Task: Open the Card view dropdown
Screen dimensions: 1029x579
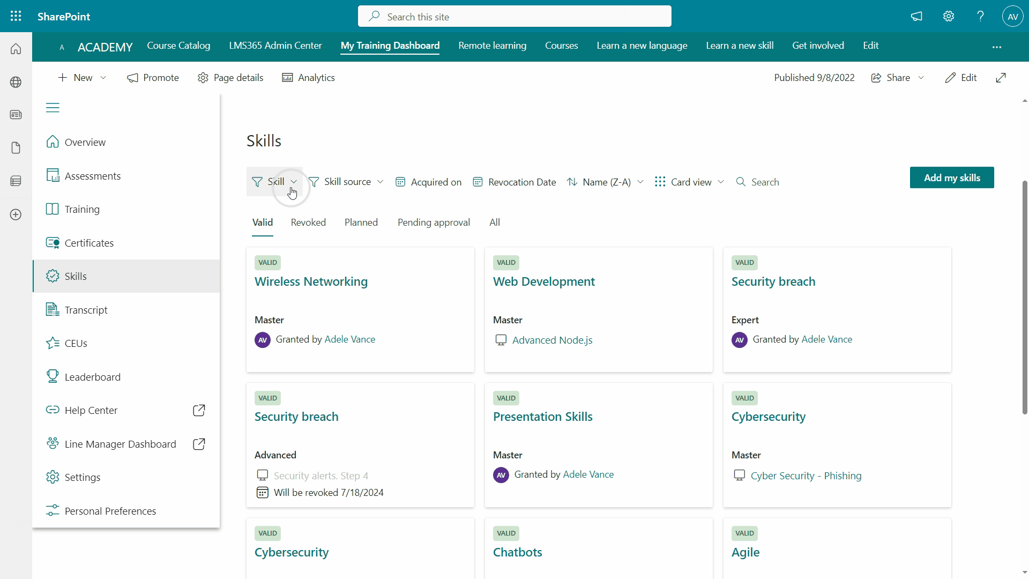Action: click(x=690, y=182)
